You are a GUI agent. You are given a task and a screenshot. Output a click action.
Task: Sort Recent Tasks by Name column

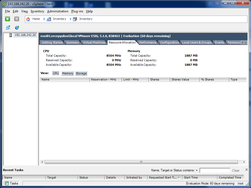(24, 178)
